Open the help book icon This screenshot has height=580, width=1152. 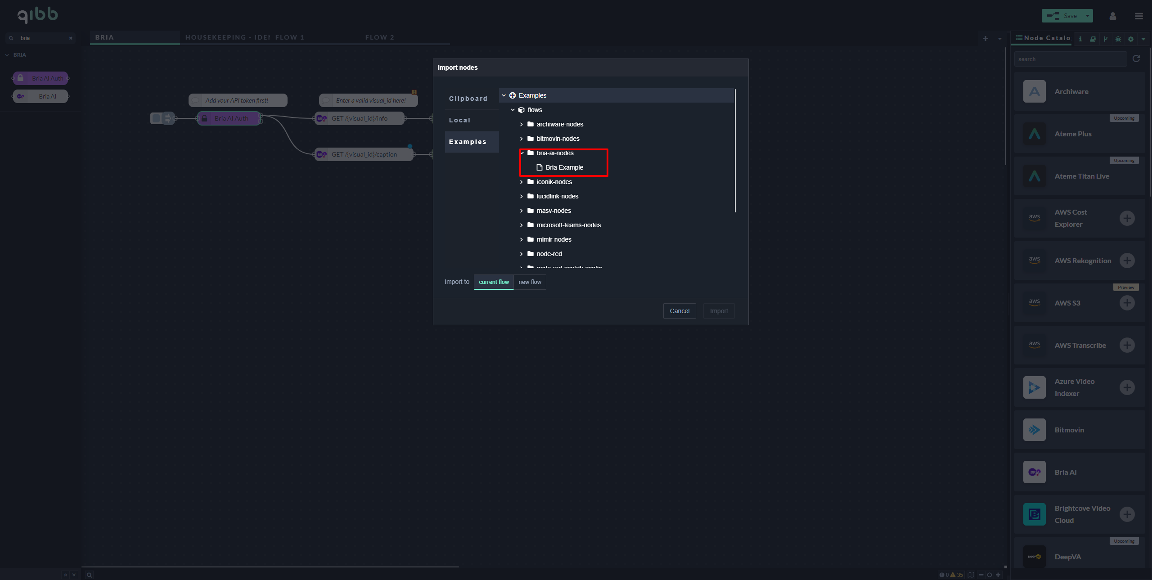tap(1093, 39)
